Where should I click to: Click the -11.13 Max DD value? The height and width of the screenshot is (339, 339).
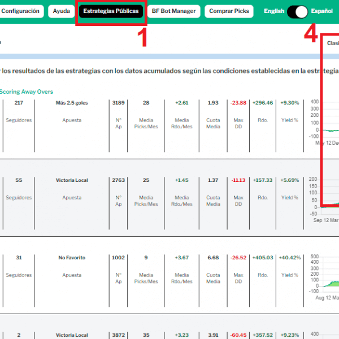click(238, 180)
